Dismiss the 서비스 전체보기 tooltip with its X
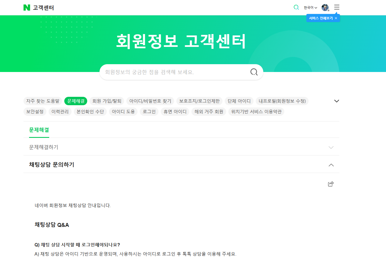 click(336, 18)
